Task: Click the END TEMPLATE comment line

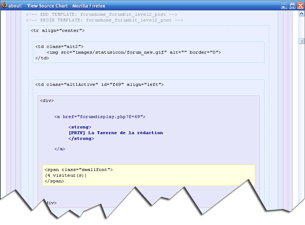Action: [x=101, y=15]
